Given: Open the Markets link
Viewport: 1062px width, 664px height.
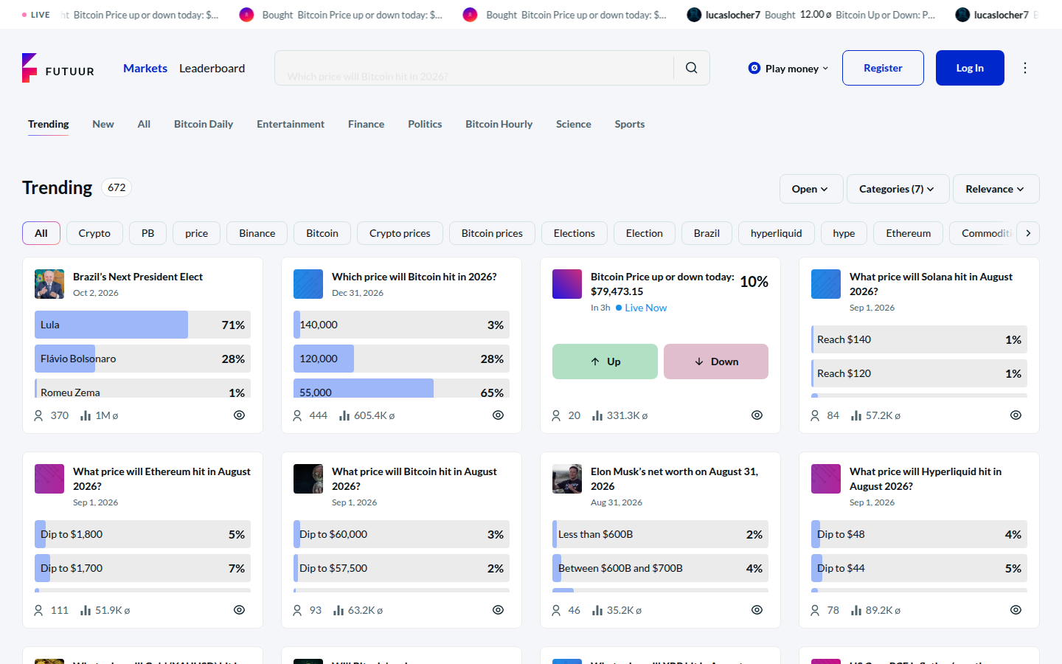Looking at the screenshot, I should (x=145, y=68).
